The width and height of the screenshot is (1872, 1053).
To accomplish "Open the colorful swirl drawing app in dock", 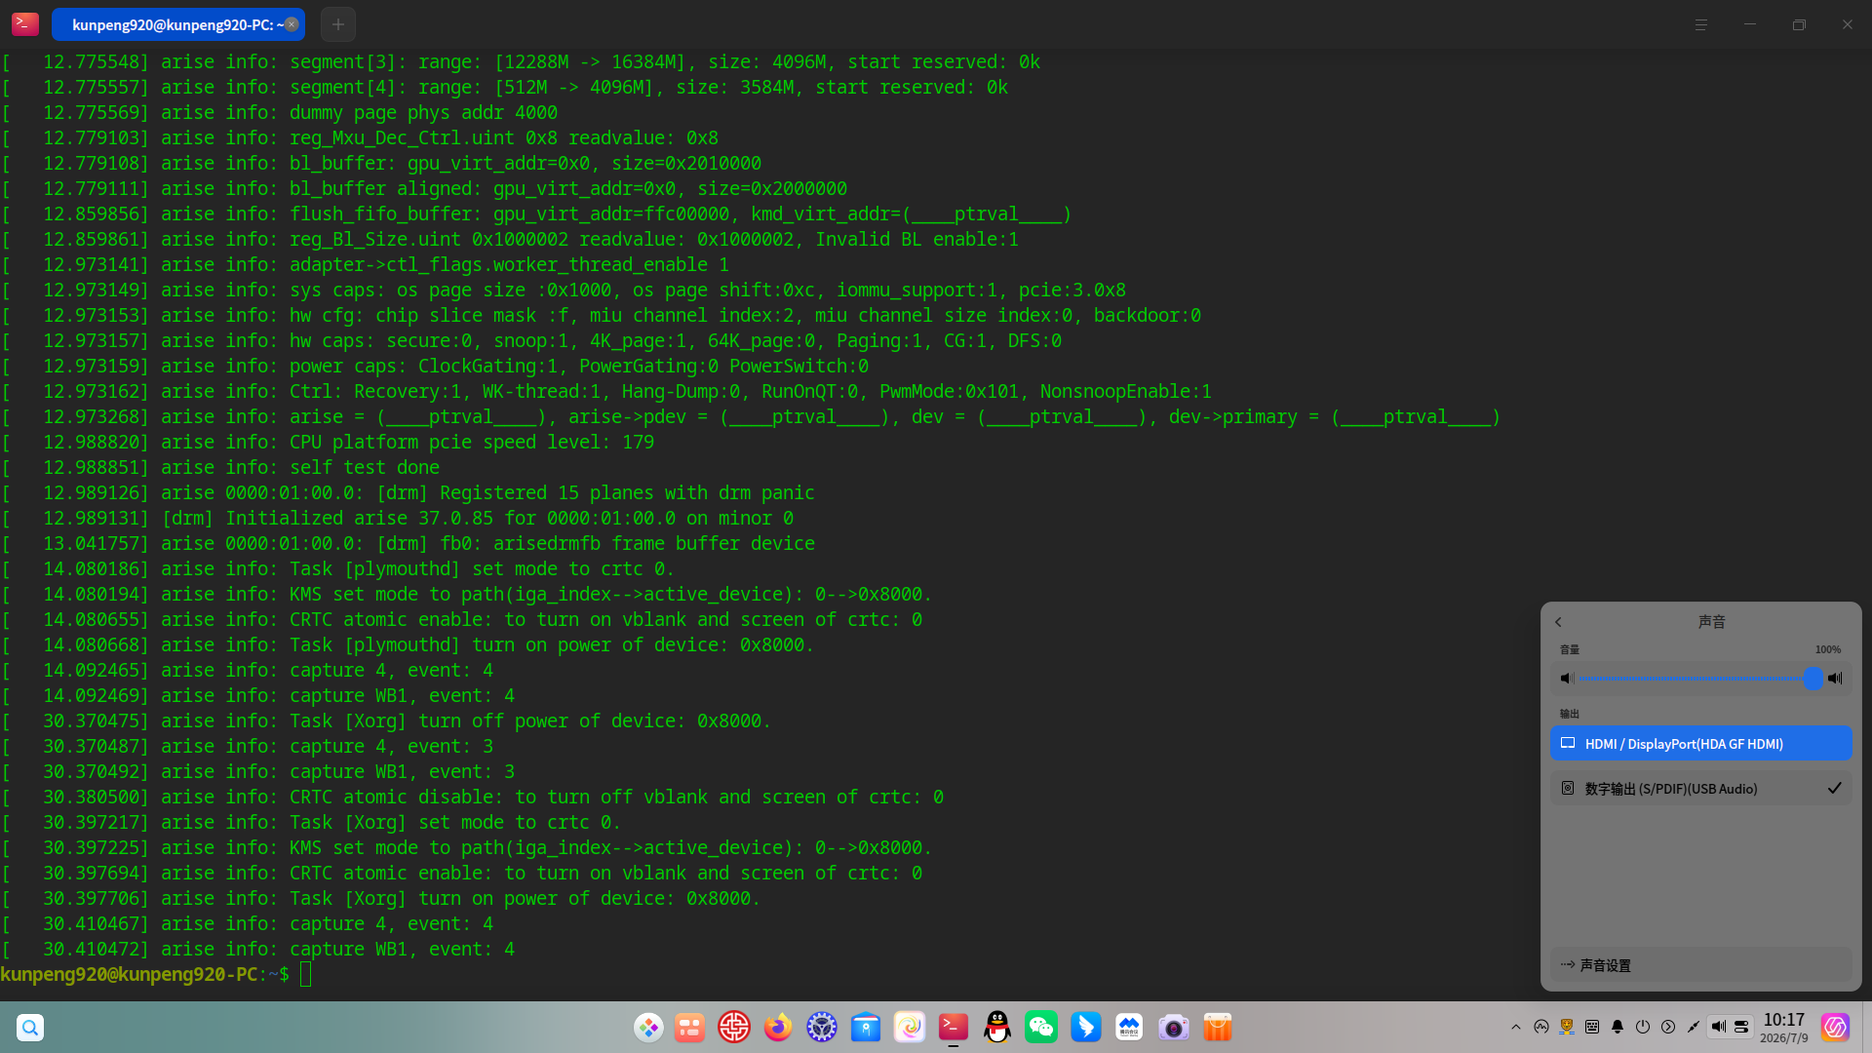I will [910, 1028].
